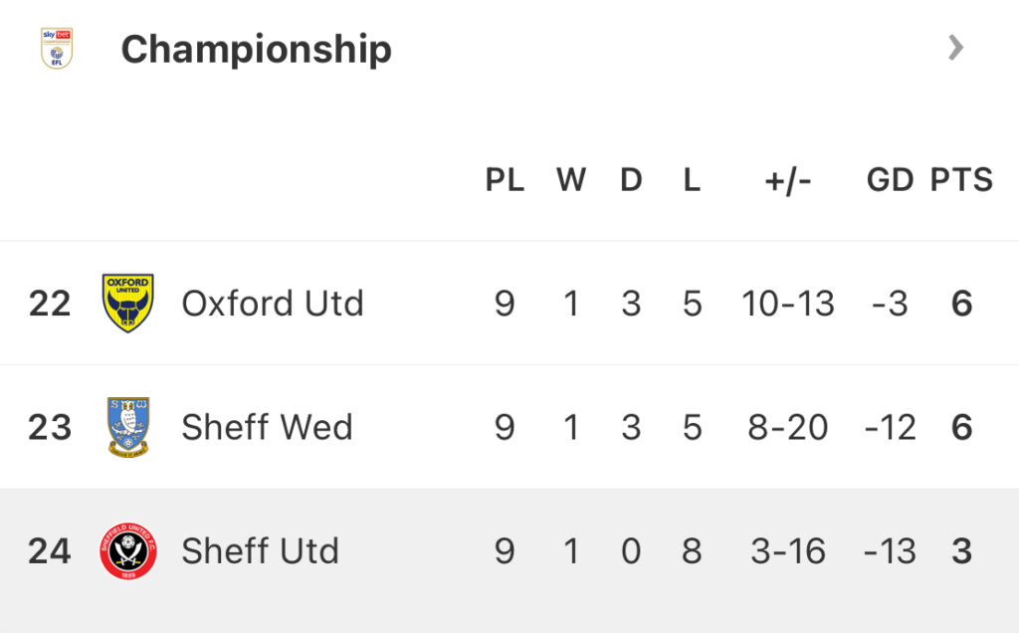Click the PTS column header

[x=961, y=180]
